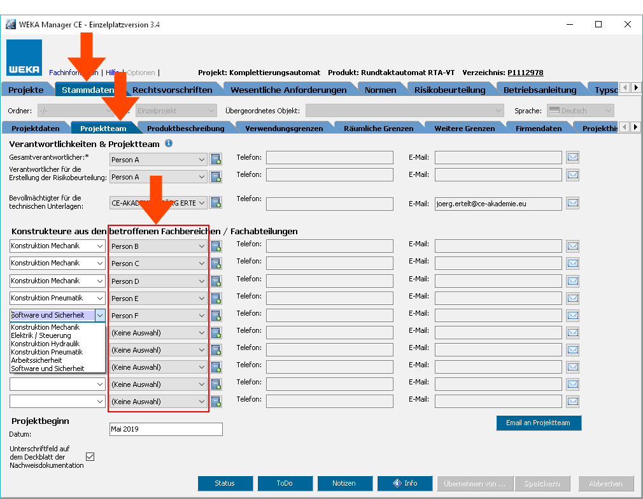
Task: Open the Produktbeschreibung sub-tab
Action: pos(185,129)
